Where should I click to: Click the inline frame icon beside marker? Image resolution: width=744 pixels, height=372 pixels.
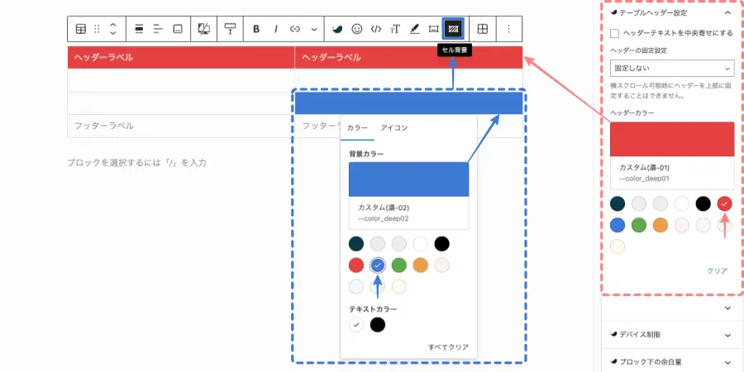click(433, 29)
